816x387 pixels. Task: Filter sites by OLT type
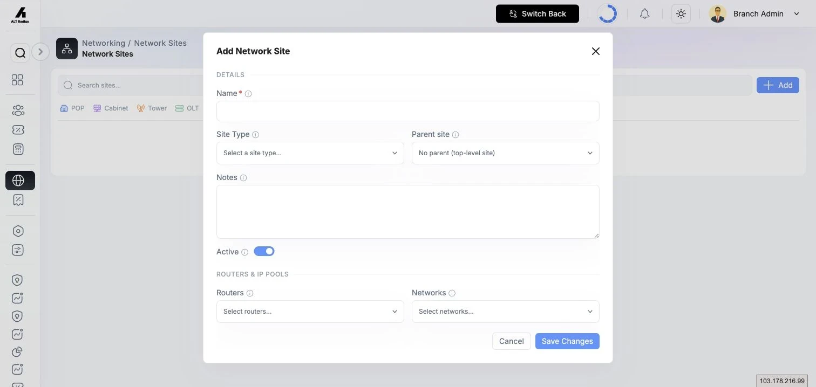pyautogui.click(x=187, y=108)
